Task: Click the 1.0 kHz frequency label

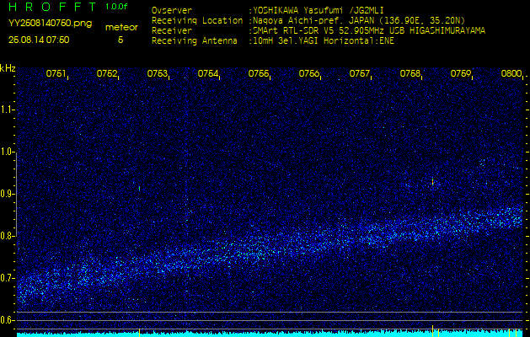Action: point(7,152)
